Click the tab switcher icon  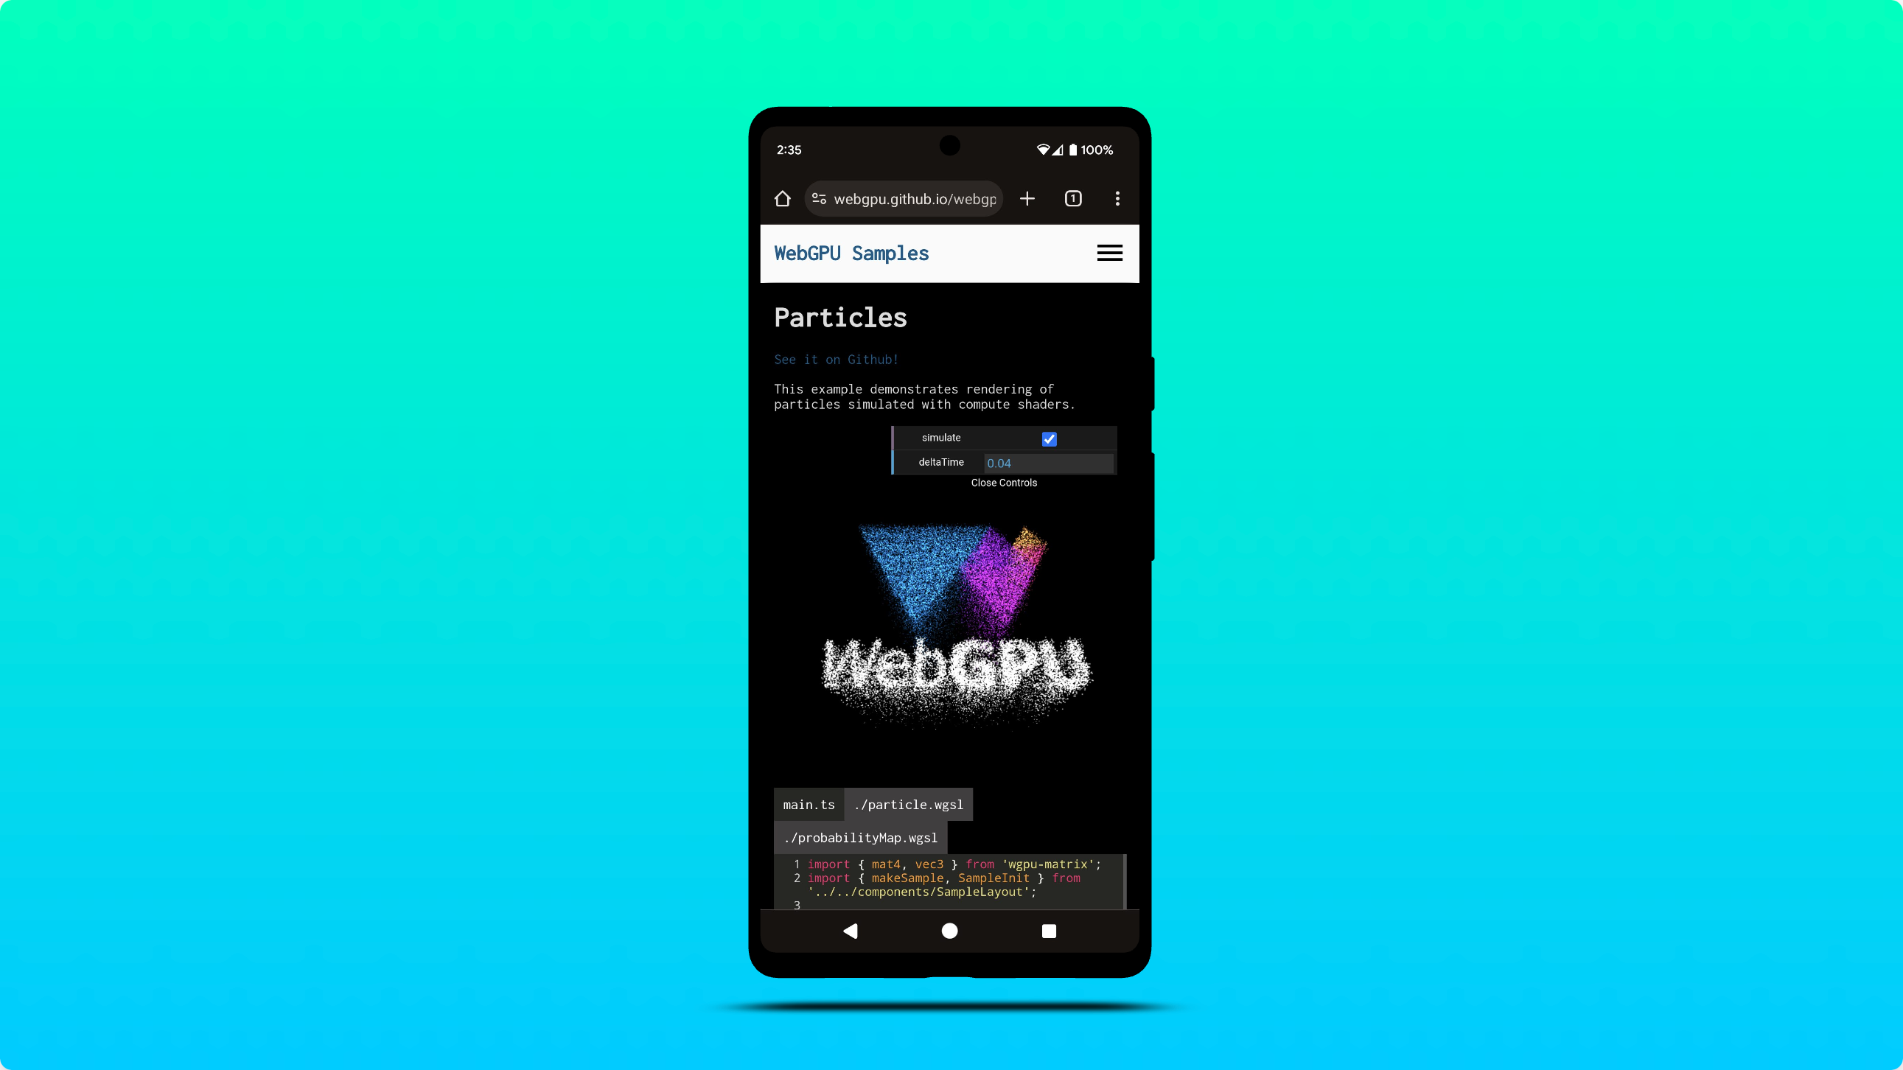click(1073, 197)
